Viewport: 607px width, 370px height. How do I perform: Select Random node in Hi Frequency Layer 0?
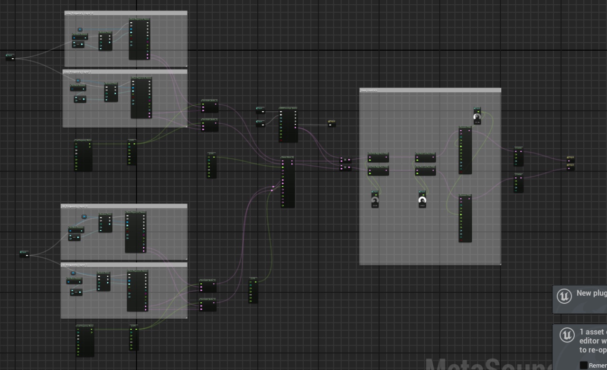pos(105,223)
